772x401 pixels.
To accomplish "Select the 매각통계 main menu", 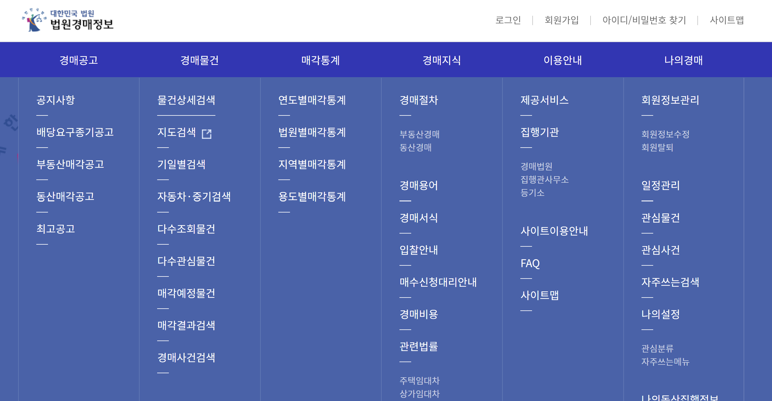I will point(321,60).
